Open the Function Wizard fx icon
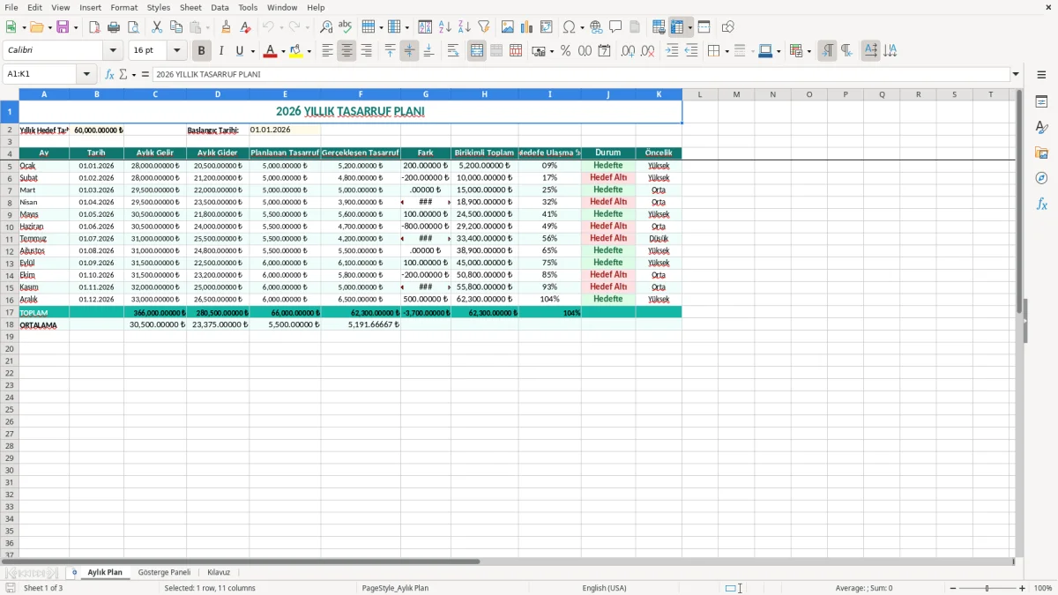The width and height of the screenshot is (1058, 595). (x=110, y=74)
